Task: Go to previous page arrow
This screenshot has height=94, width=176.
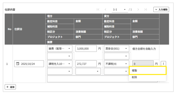Action: click(105, 10)
